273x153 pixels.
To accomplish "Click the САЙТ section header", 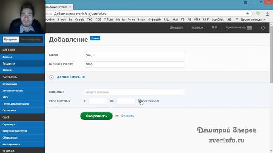I will pyautogui.click(x=23, y=117).
